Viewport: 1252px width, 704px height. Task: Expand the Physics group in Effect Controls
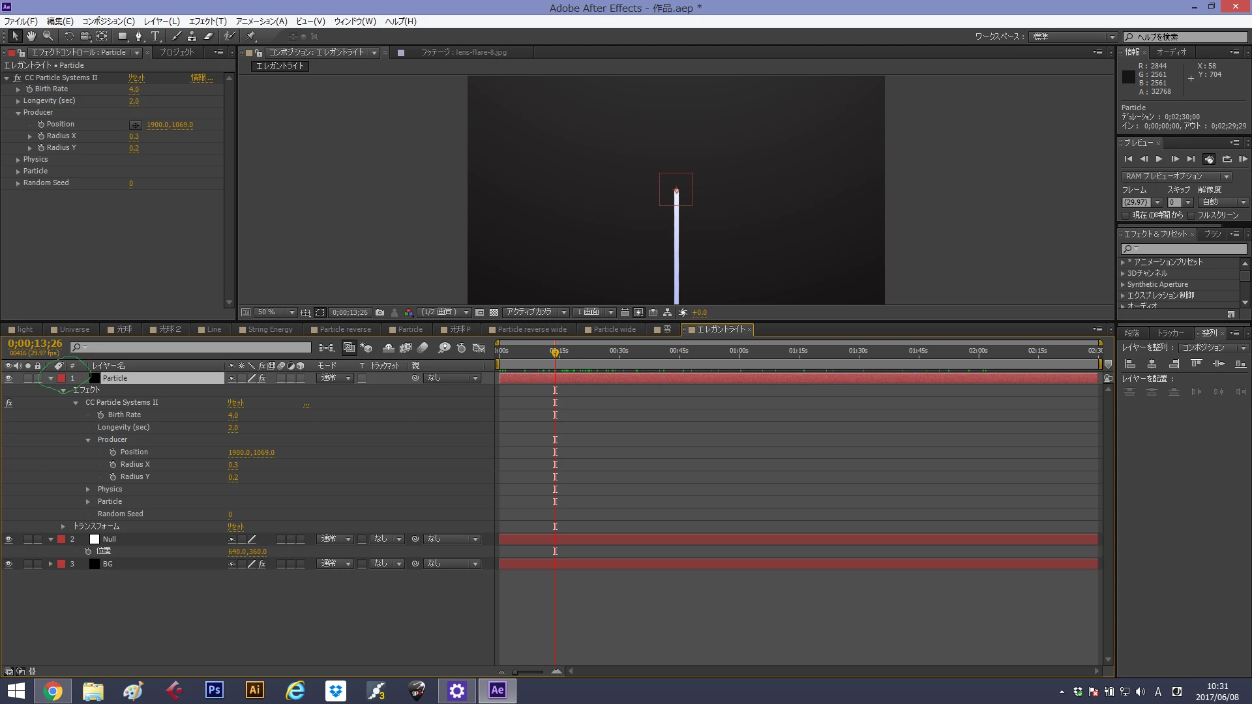point(18,160)
